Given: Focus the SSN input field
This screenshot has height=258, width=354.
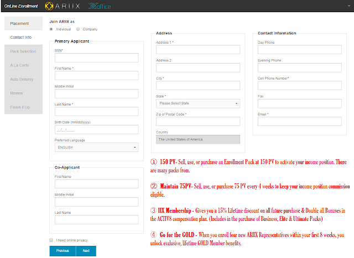Looking at the screenshot, I should pos(96,58).
